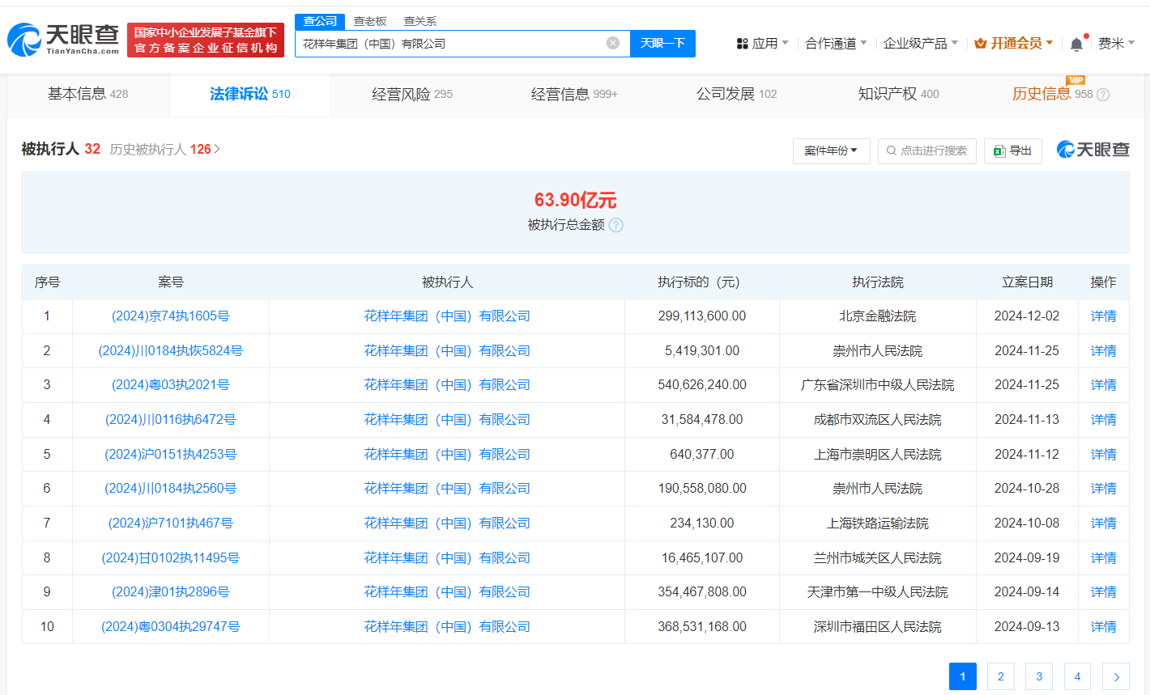The image size is (1150, 695).
Task: Click the Tianyancha watermark logo above the table
Action: click(1092, 150)
